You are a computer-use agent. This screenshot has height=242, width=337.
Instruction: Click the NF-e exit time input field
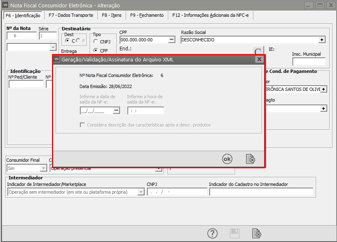click(146, 111)
